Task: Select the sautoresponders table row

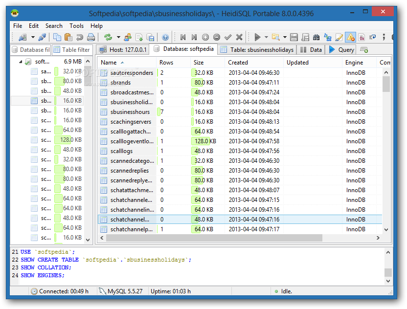Action: click(240, 73)
